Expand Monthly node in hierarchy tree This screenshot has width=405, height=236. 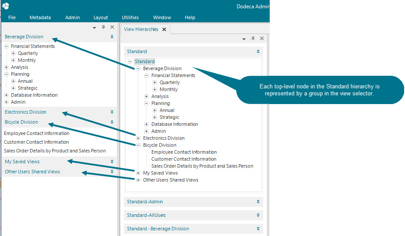point(155,90)
